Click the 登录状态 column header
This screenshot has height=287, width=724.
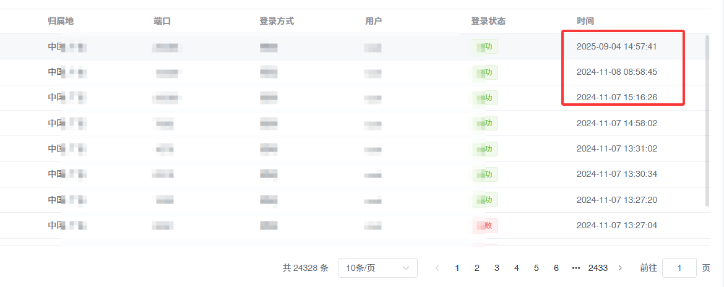click(x=488, y=21)
